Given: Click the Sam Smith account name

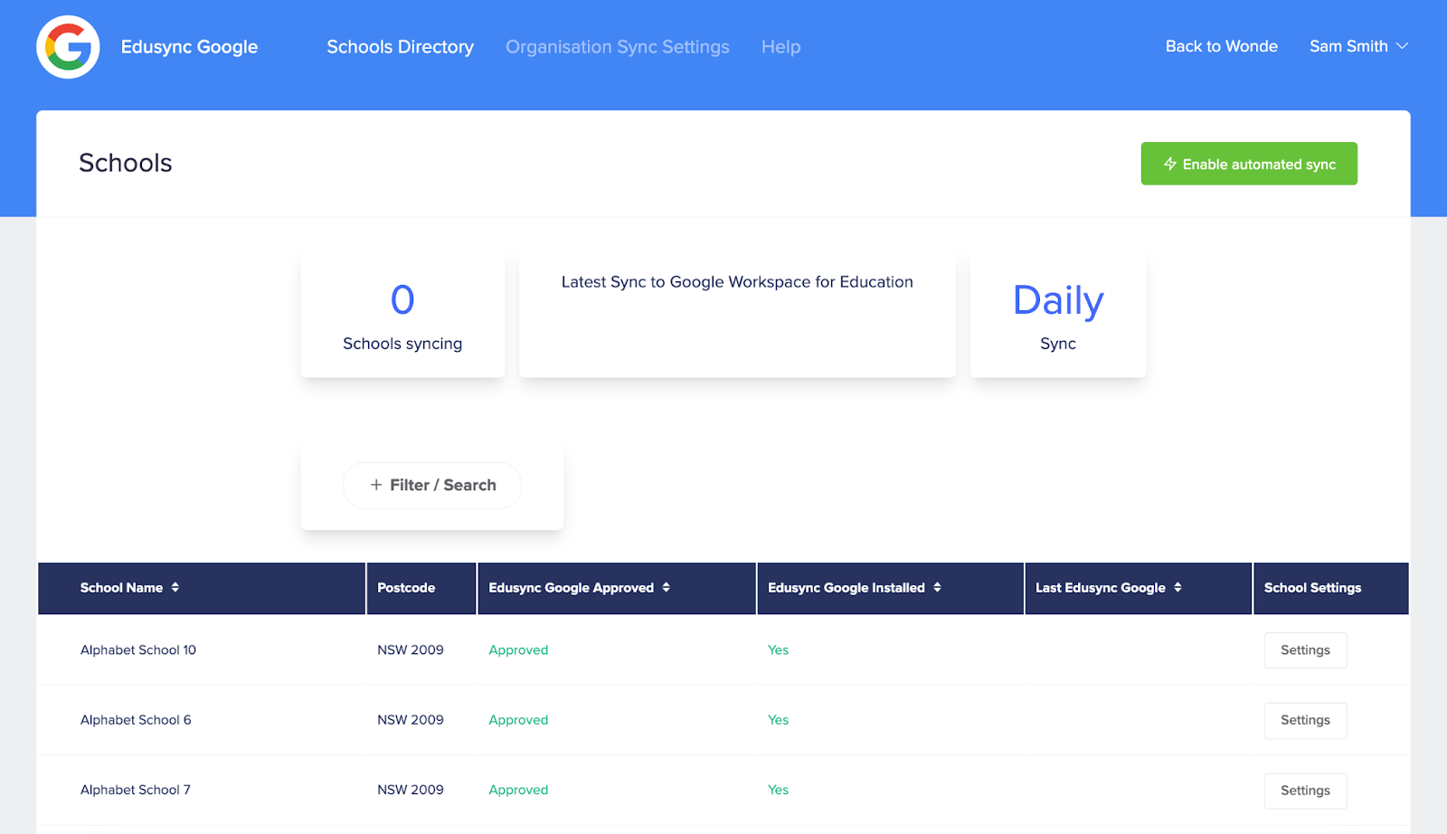Looking at the screenshot, I should pos(1348,46).
